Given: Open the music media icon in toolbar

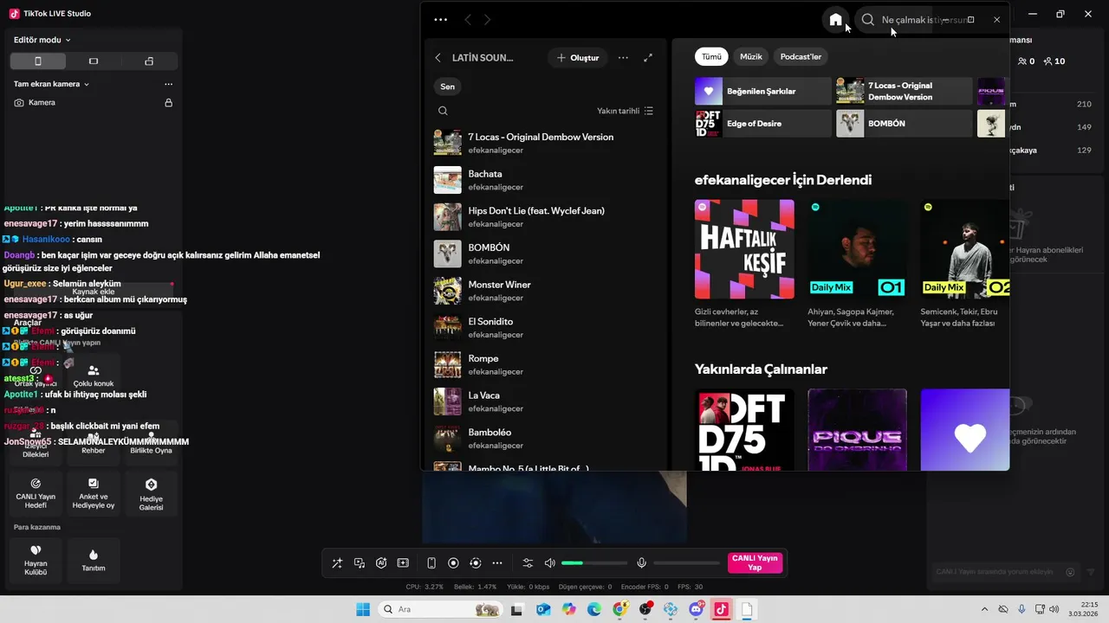Looking at the screenshot, I should coord(360,563).
